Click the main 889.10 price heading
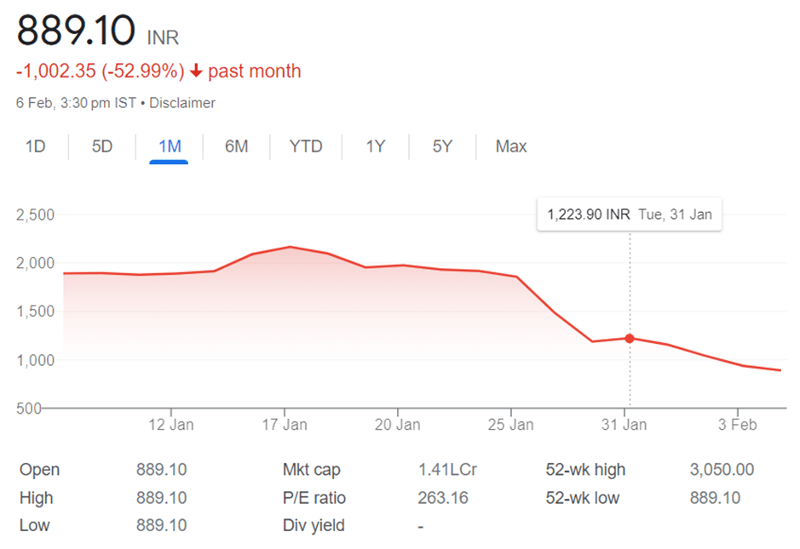 (x=77, y=31)
